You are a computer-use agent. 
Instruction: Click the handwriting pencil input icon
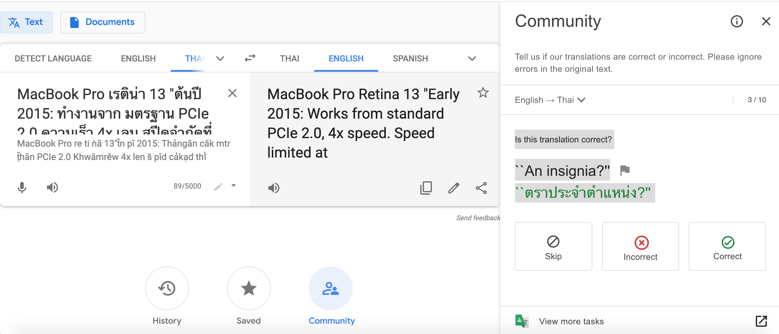pyautogui.click(x=218, y=186)
